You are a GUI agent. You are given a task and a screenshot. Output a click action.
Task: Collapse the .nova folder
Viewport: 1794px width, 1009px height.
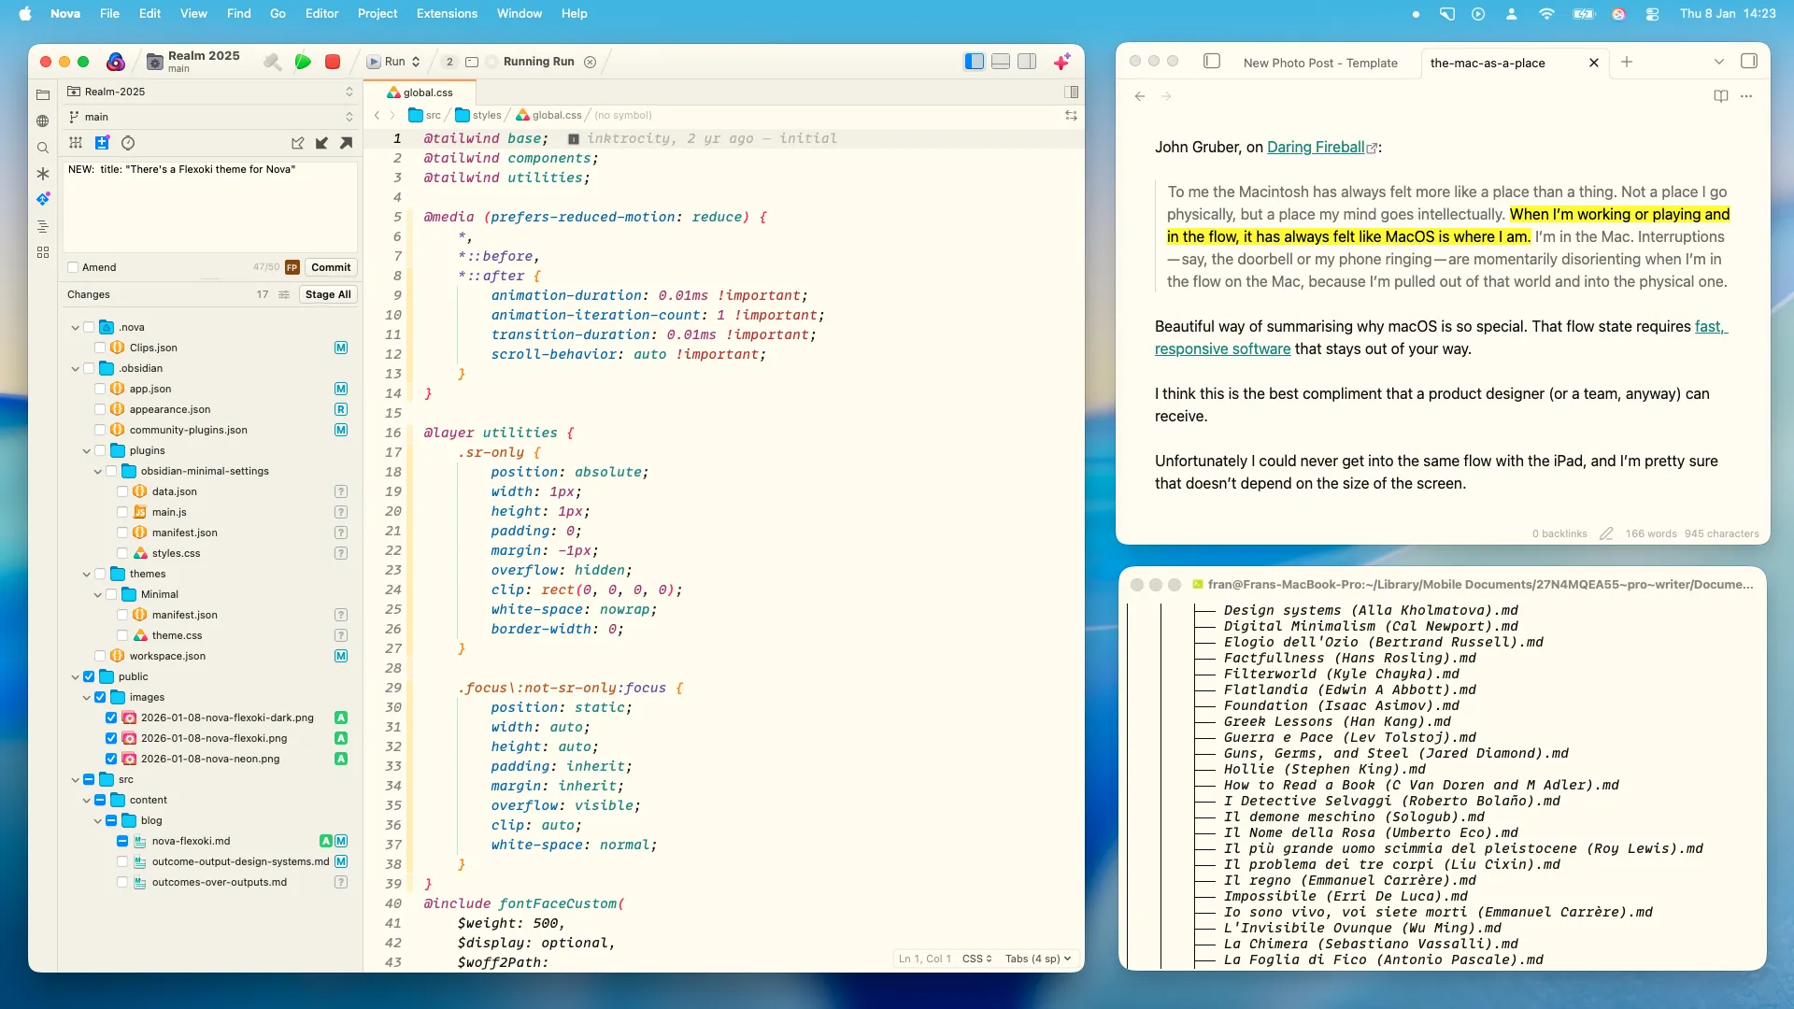[x=75, y=327]
